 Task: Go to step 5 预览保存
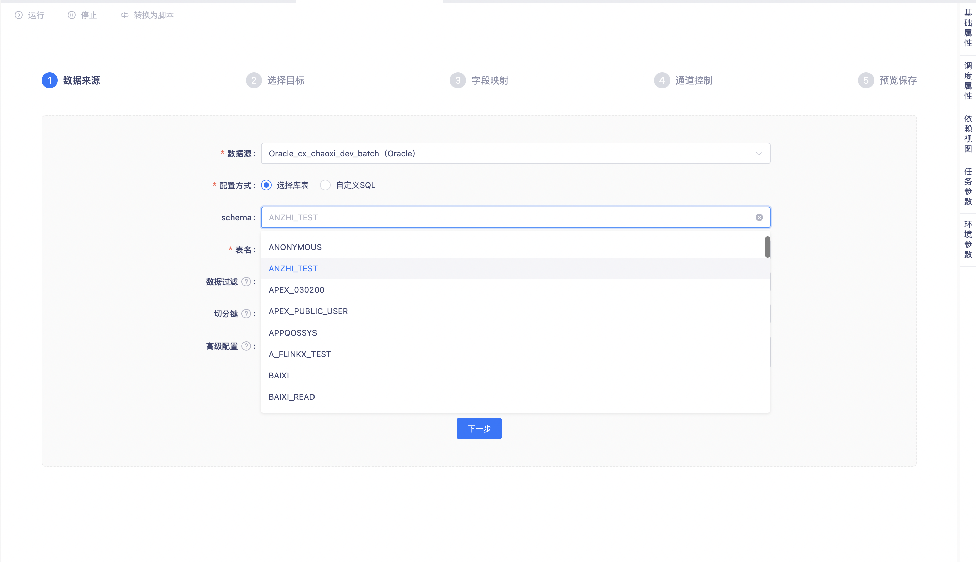click(x=887, y=80)
